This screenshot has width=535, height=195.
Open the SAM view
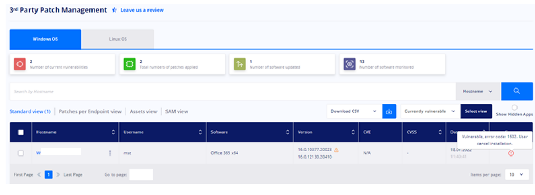pyautogui.click(x=177, y=111)
